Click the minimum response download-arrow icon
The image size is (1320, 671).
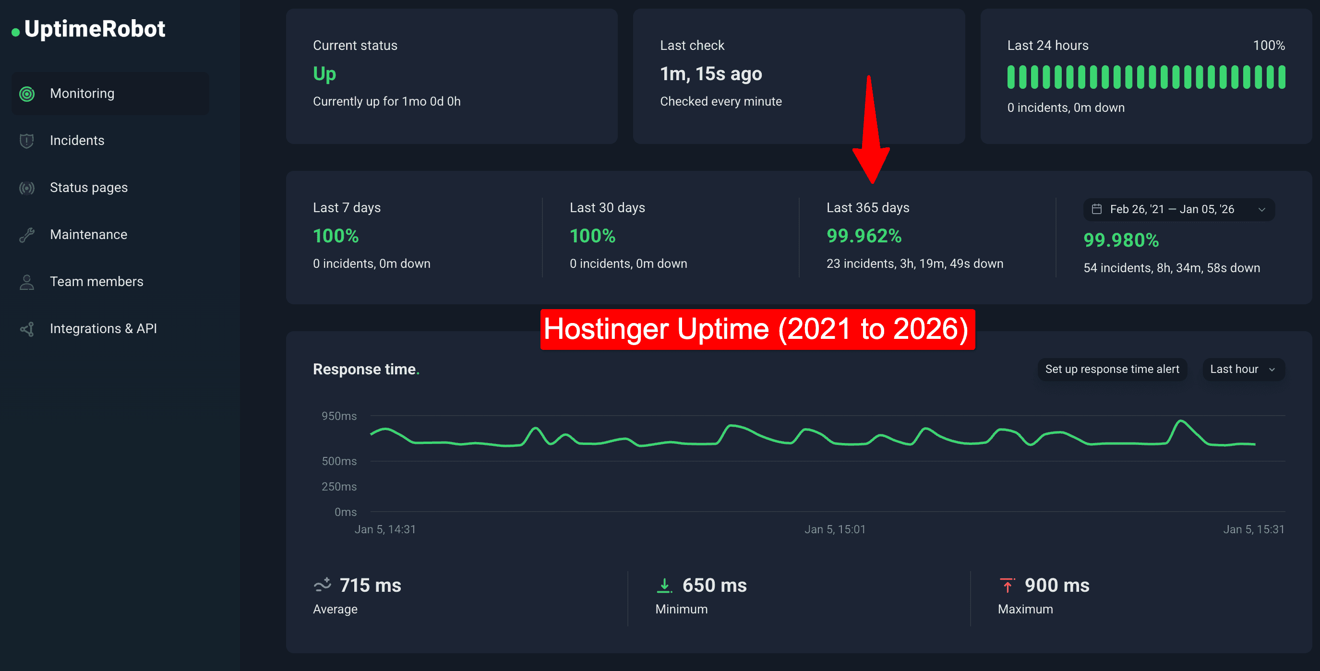(x=664, y=586)
